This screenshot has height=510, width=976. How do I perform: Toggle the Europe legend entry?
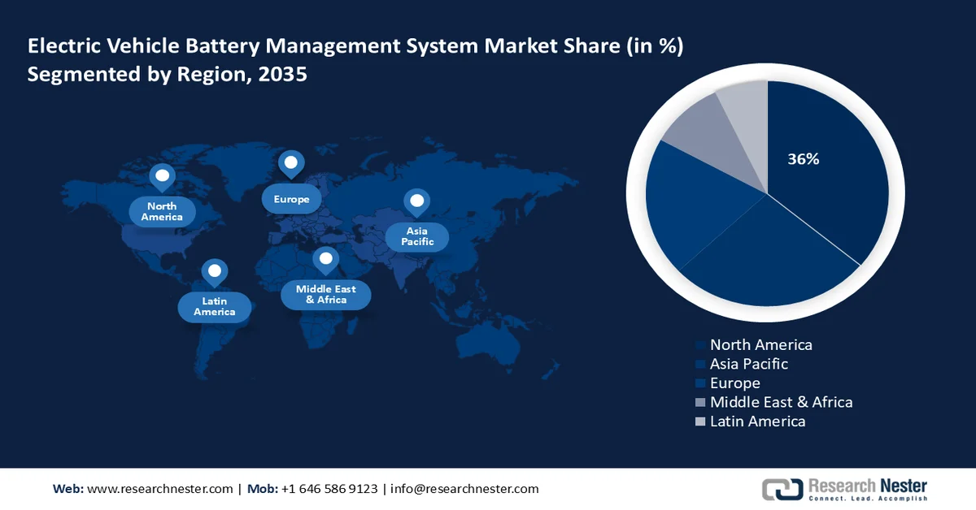click(x=734, y=382)
